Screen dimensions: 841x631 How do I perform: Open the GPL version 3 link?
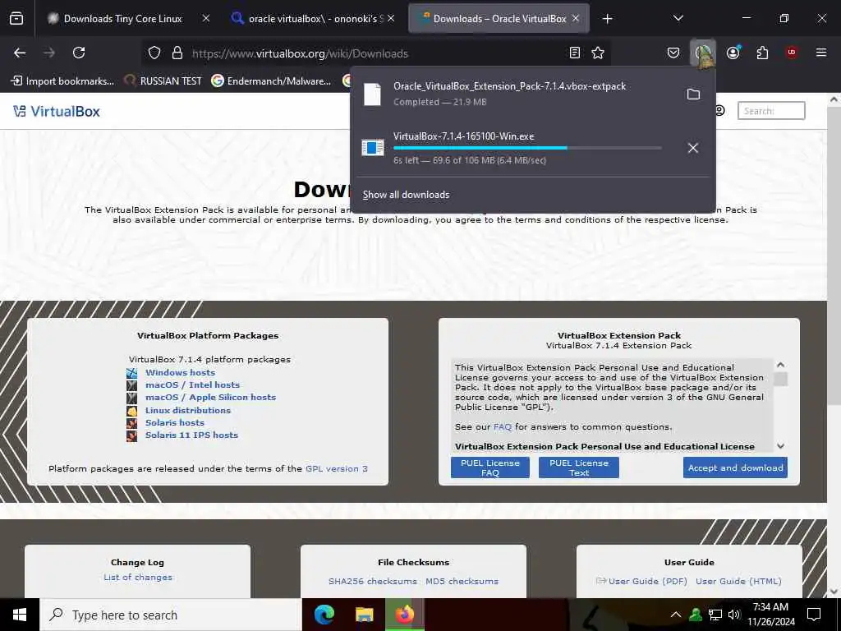(x=336, y=468)
